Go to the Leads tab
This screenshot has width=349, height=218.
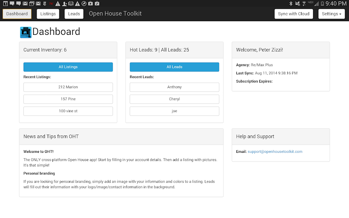74,14
